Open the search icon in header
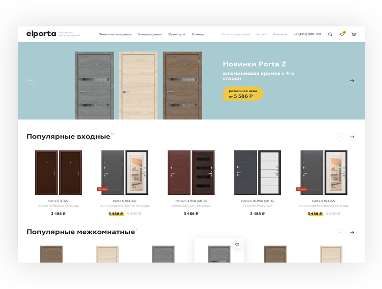The width and height of the screenshot is (382, 289). [x=330, y=35]
